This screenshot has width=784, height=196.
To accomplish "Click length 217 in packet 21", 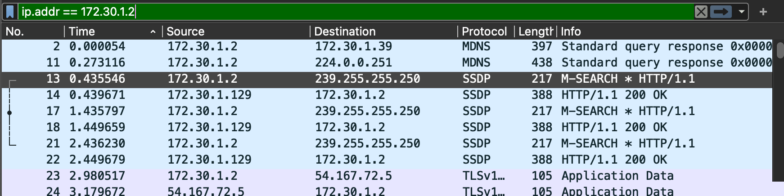I will [542, 143].
